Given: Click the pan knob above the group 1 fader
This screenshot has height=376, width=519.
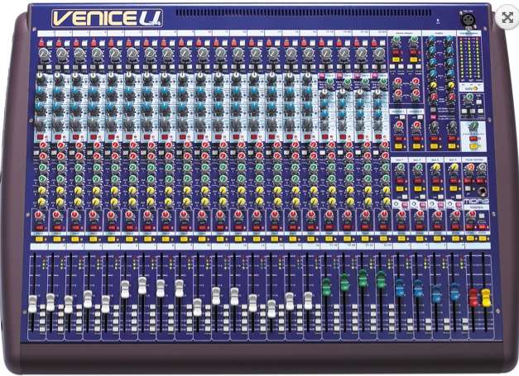Looking at the screenshot, I should pos(401,215).
